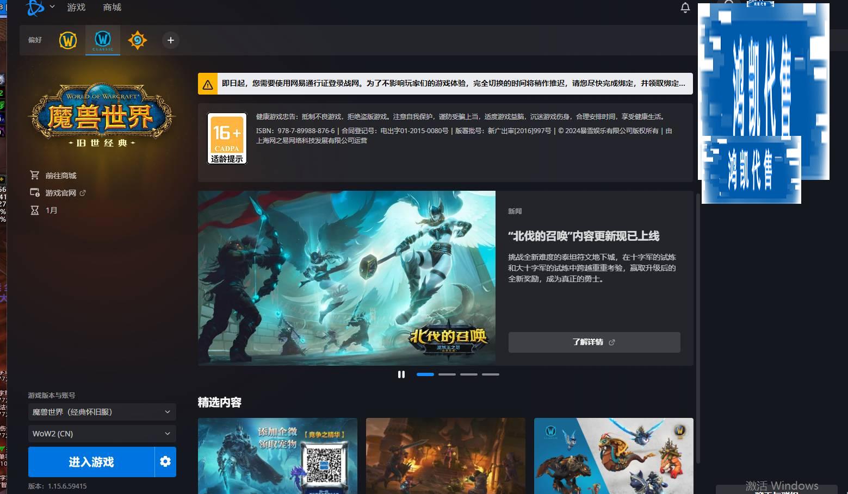Select the World of Warcraft retail icon
848x494 pixels.
tap(68, 40)
